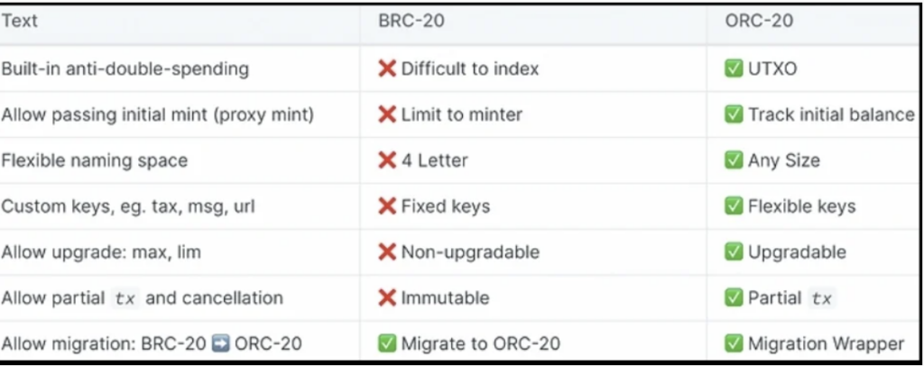924x366 pixels.
Task: Select the ORC-20 column header
Action: [759, 21]
